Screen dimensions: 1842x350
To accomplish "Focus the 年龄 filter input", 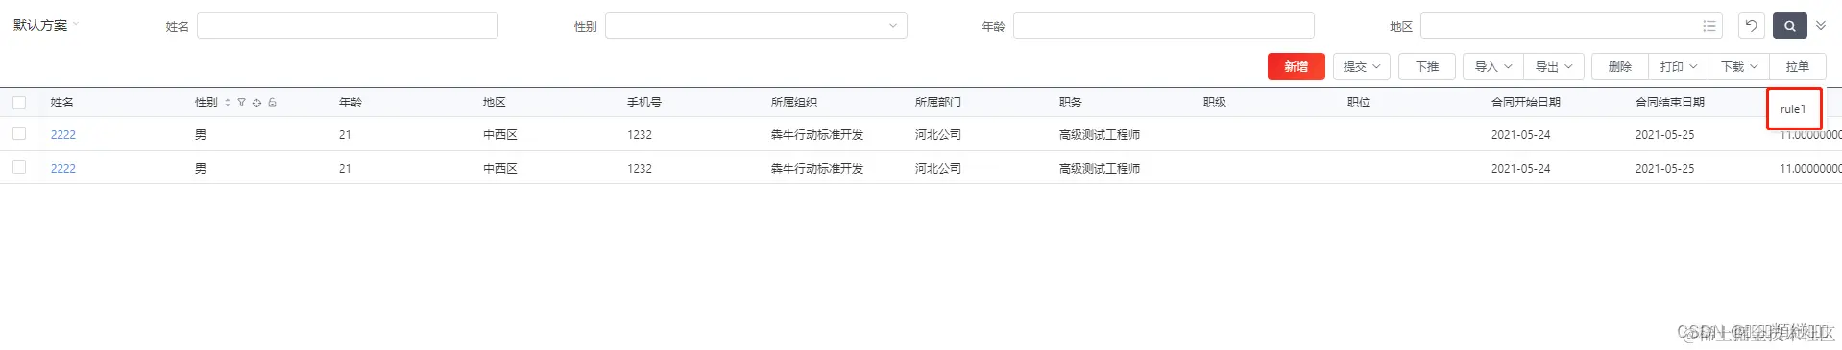I will 1164,26.
